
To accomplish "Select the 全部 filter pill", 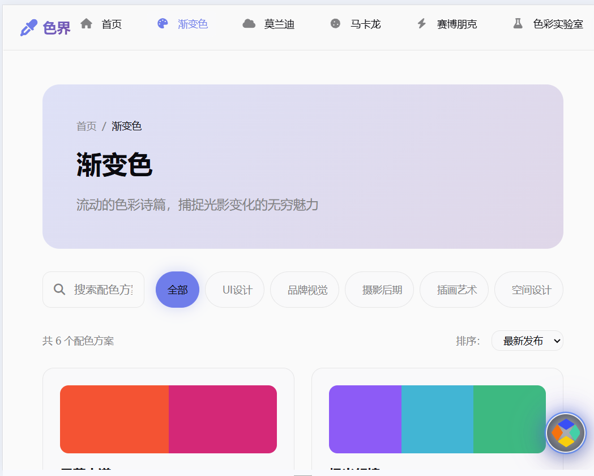I will point(177,290).
